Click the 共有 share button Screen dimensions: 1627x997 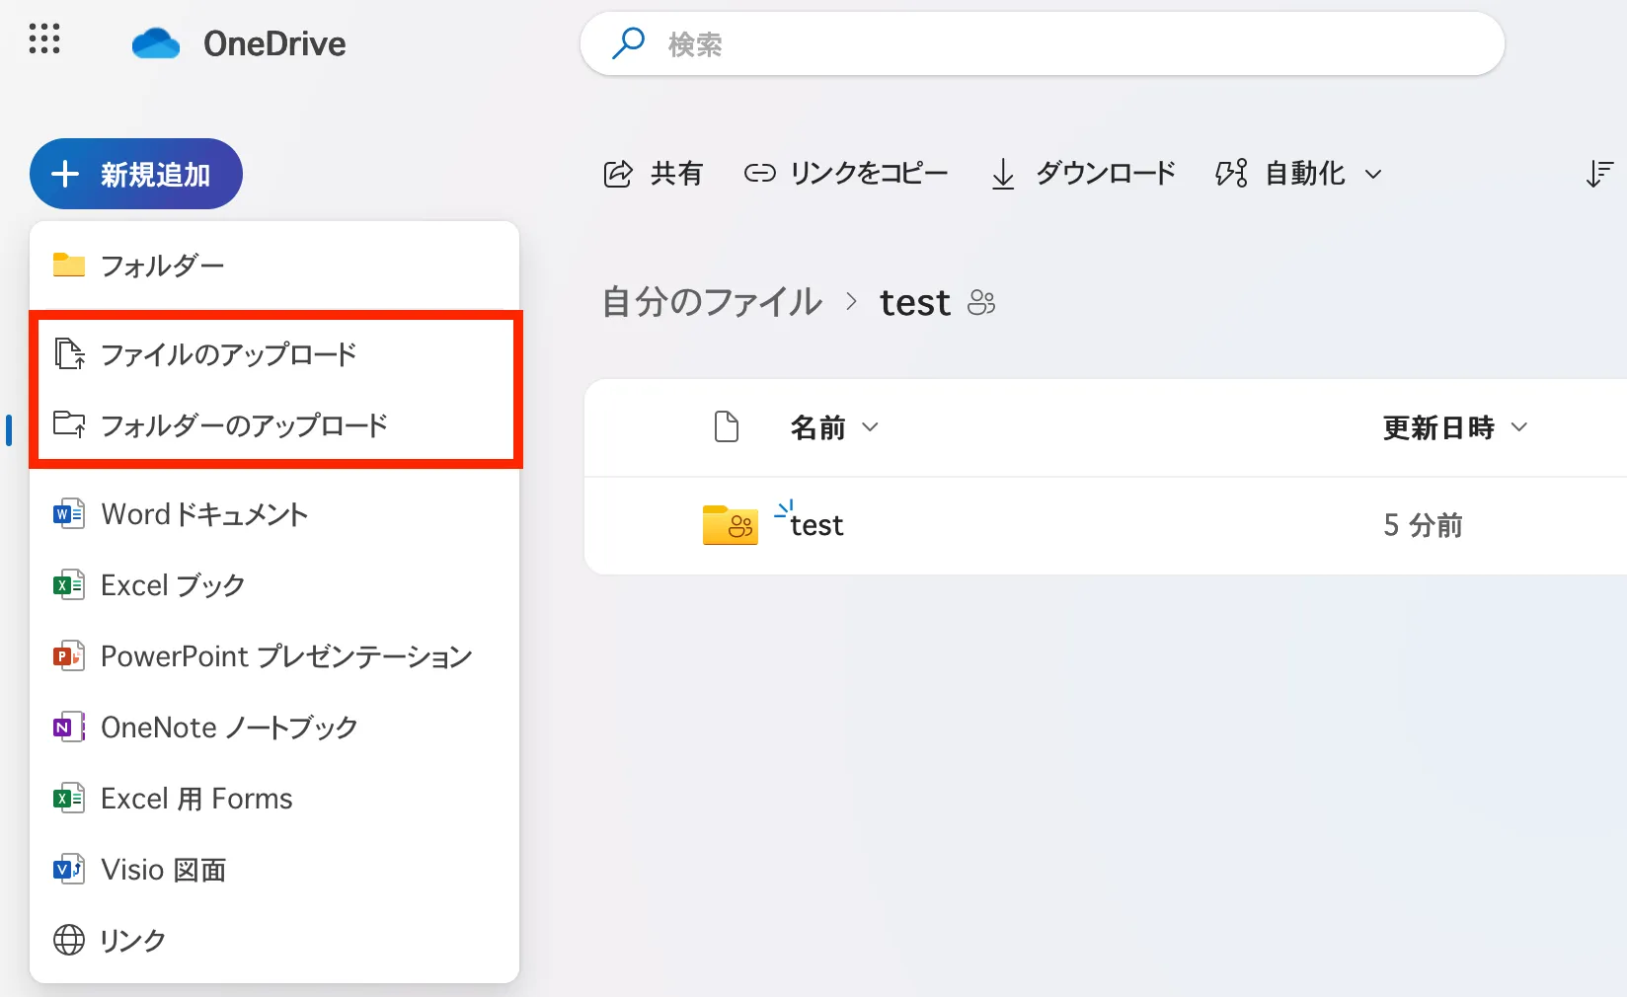click(654, 174)
